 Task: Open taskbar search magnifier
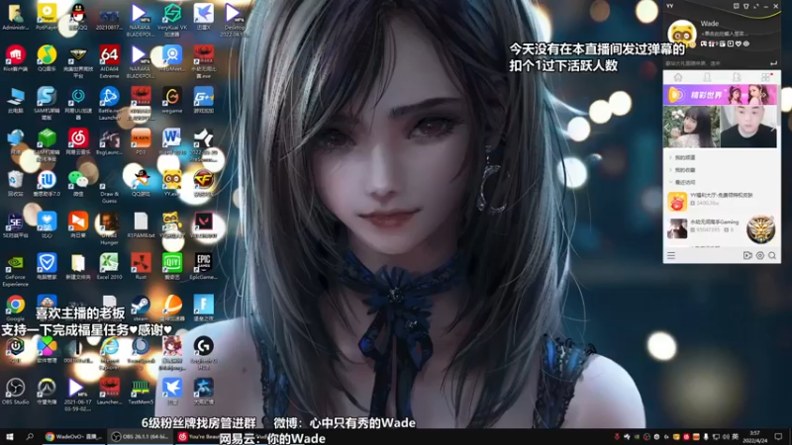click(x=30, y=436)
